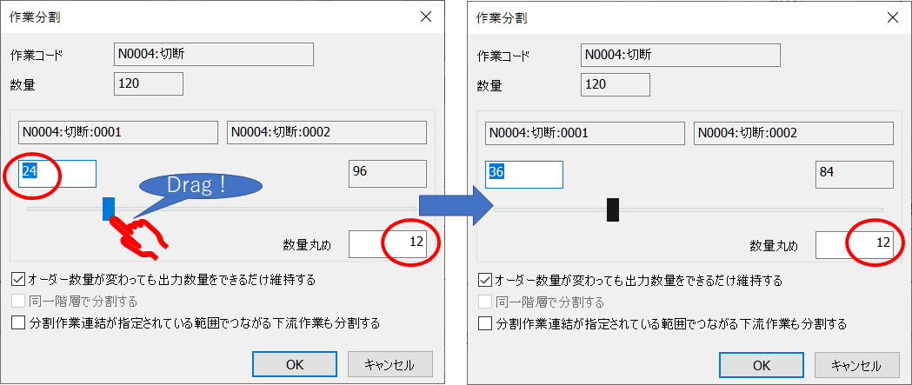Toggle オーダー数量 checkbox in left dialog
The height and width of the screenshot is (385, 912).
[19, 280]
